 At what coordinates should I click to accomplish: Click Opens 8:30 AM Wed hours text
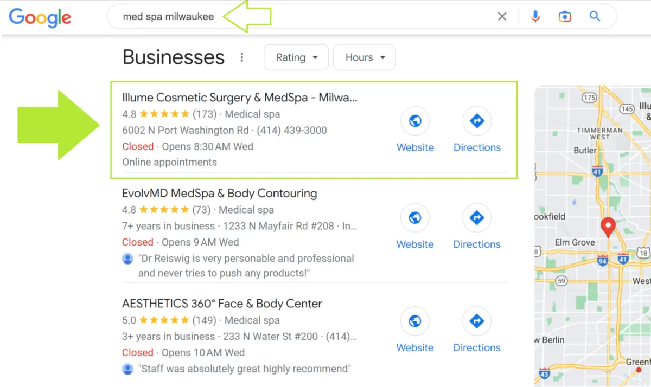pyautogui.click(x=207, y=146)
